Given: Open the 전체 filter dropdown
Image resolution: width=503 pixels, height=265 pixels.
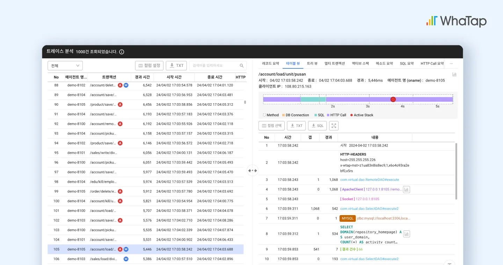Looking at the screenshot, I should pos(65,66).
